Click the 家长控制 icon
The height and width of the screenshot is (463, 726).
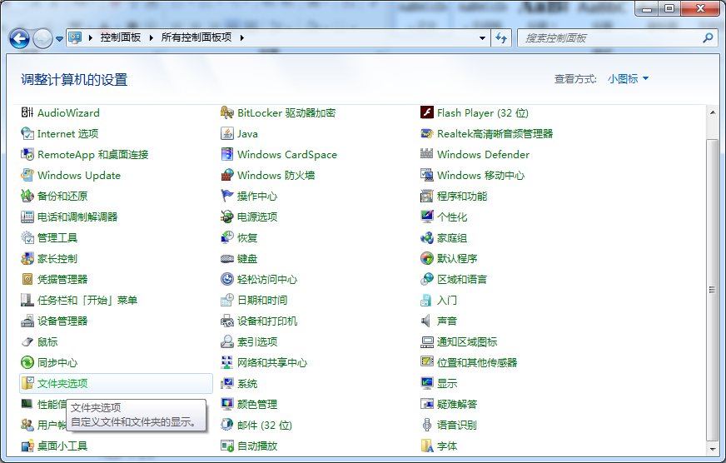[27, 258]
